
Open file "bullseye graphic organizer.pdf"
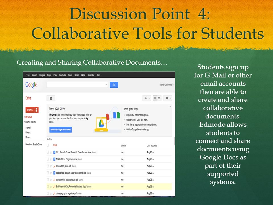coord(66,194)
